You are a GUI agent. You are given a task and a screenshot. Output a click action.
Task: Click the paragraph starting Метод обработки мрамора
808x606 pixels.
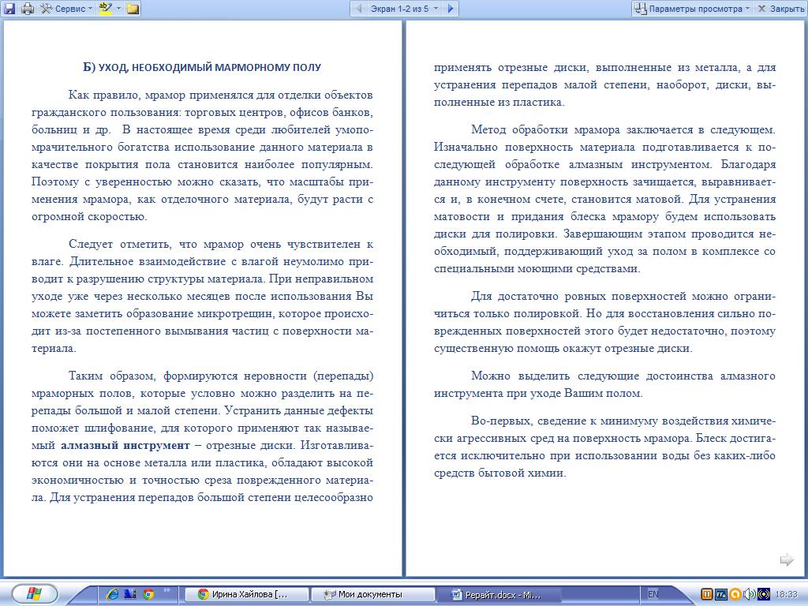click(604, 199)
